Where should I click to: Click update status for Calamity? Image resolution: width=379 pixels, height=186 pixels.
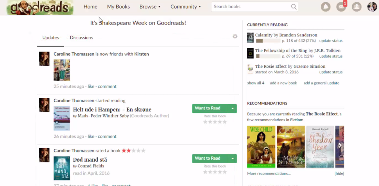[331, 41]
